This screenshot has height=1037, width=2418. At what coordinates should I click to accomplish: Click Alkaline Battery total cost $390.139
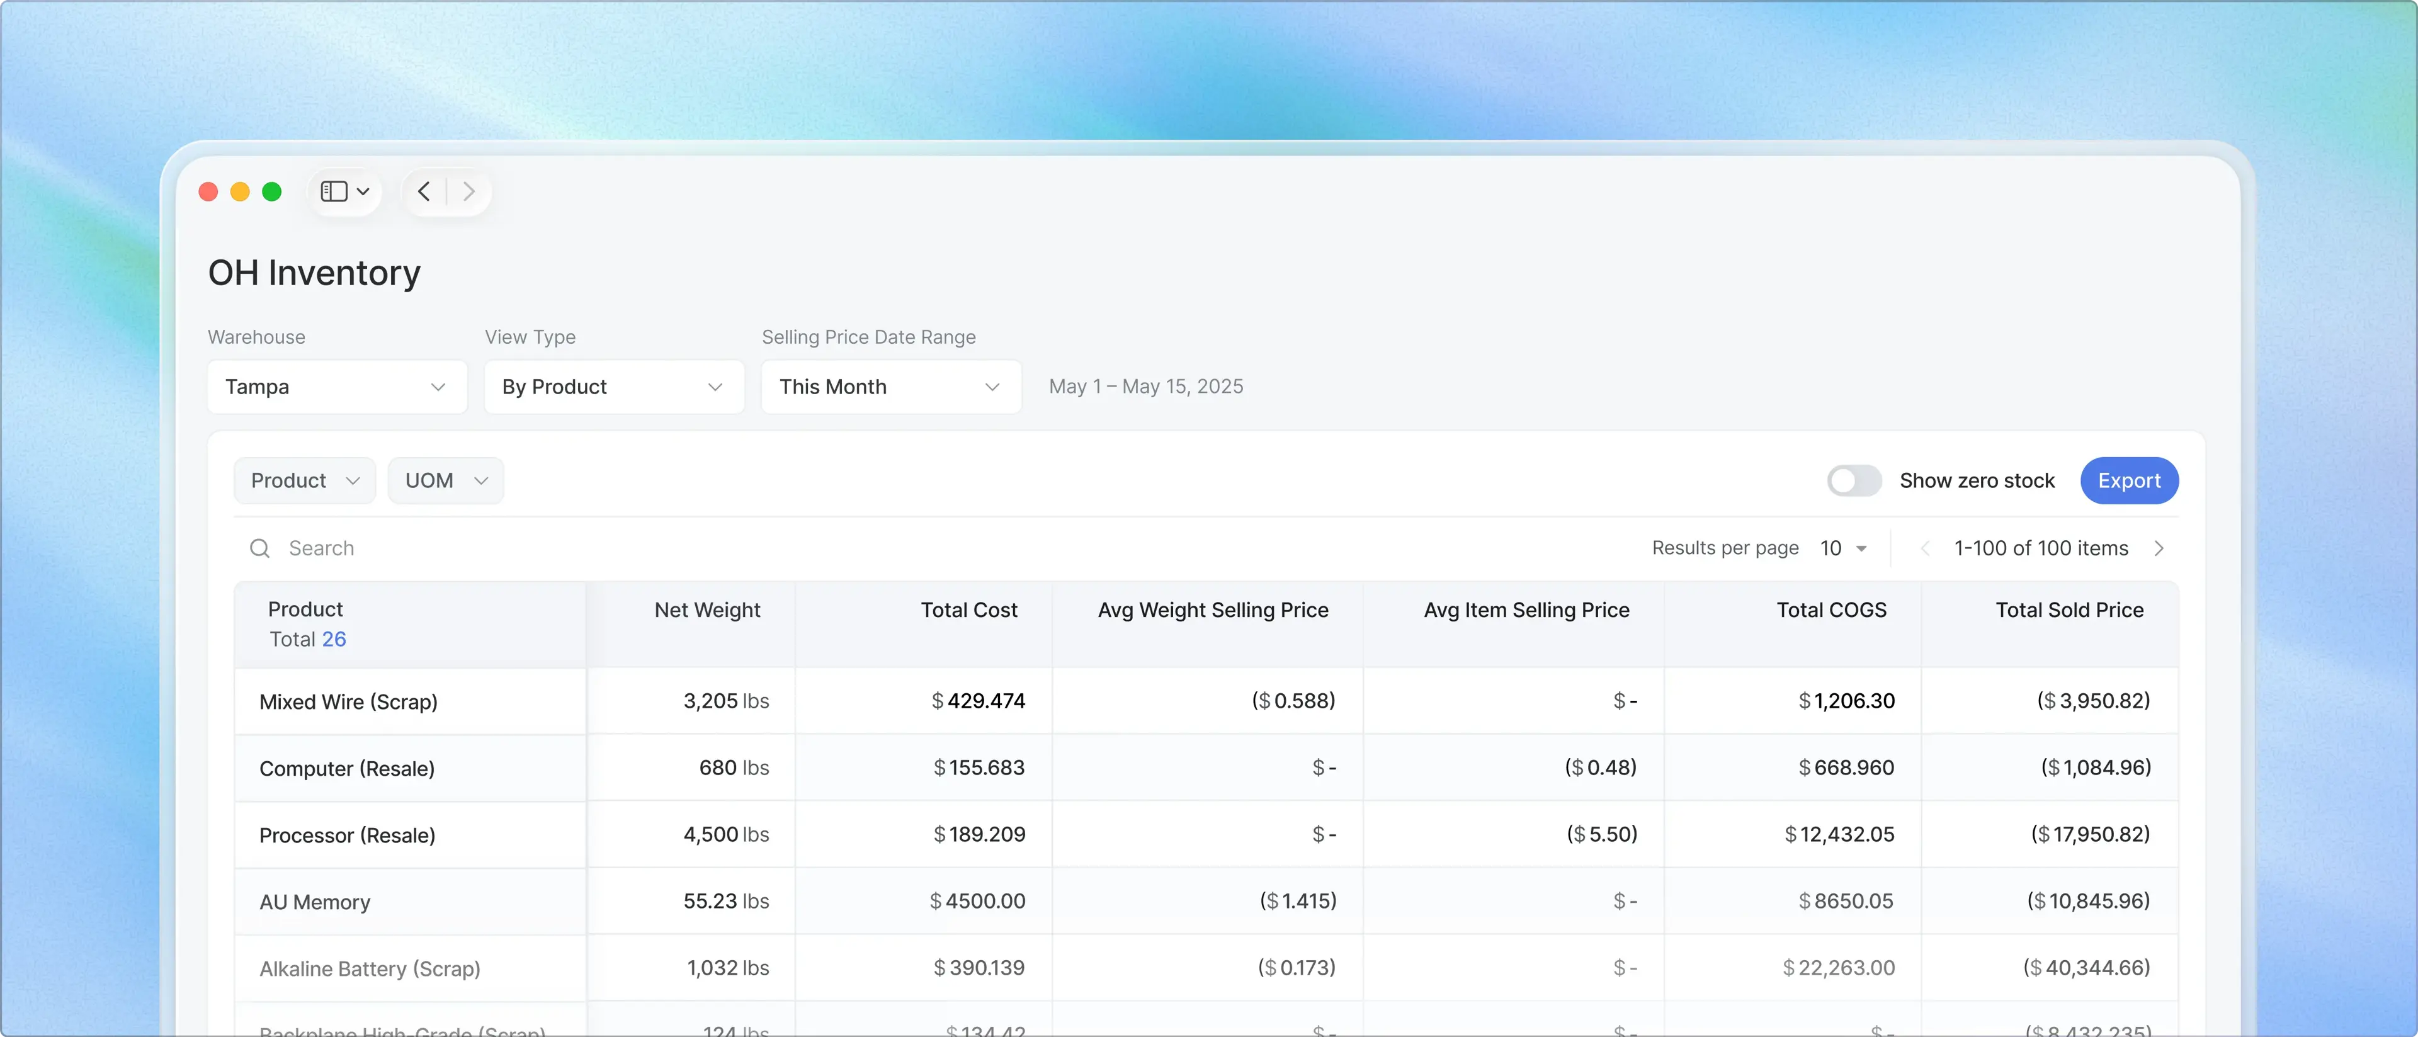[979, 968]
